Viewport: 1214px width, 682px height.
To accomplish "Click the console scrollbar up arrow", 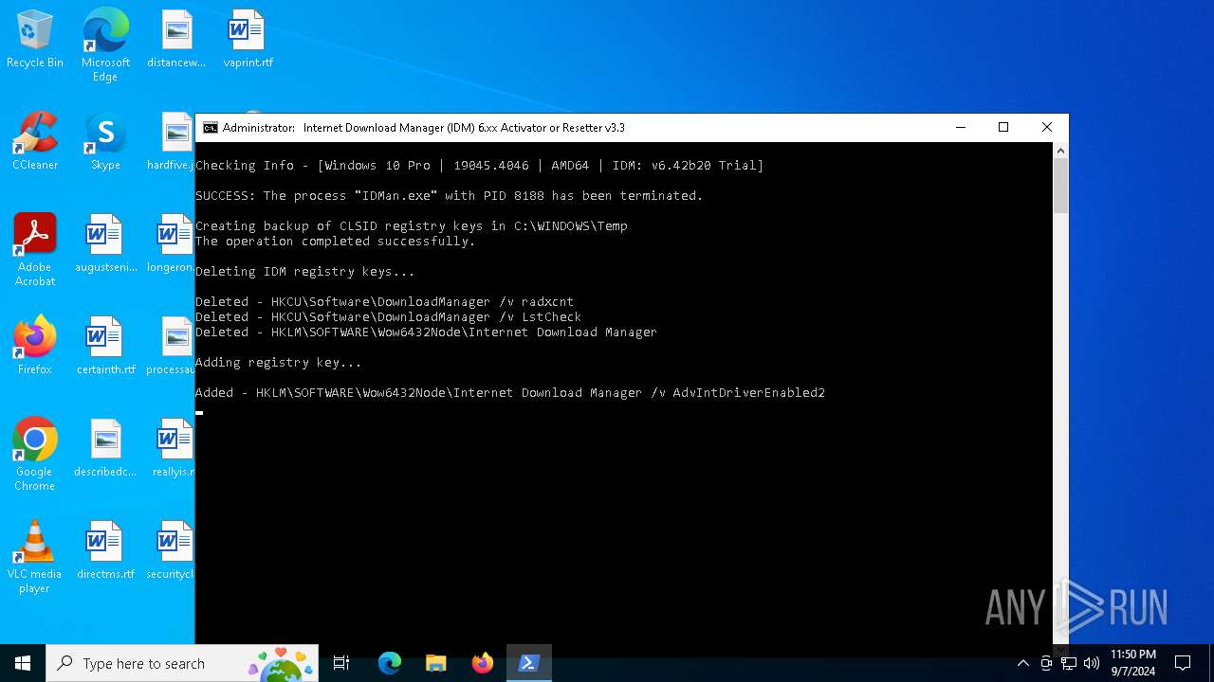I will [1060, 151].
